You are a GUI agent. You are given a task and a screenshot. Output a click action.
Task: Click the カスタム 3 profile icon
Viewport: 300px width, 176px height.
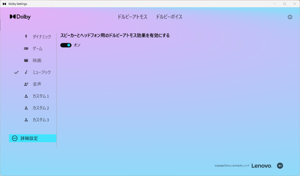coord(26,120)
